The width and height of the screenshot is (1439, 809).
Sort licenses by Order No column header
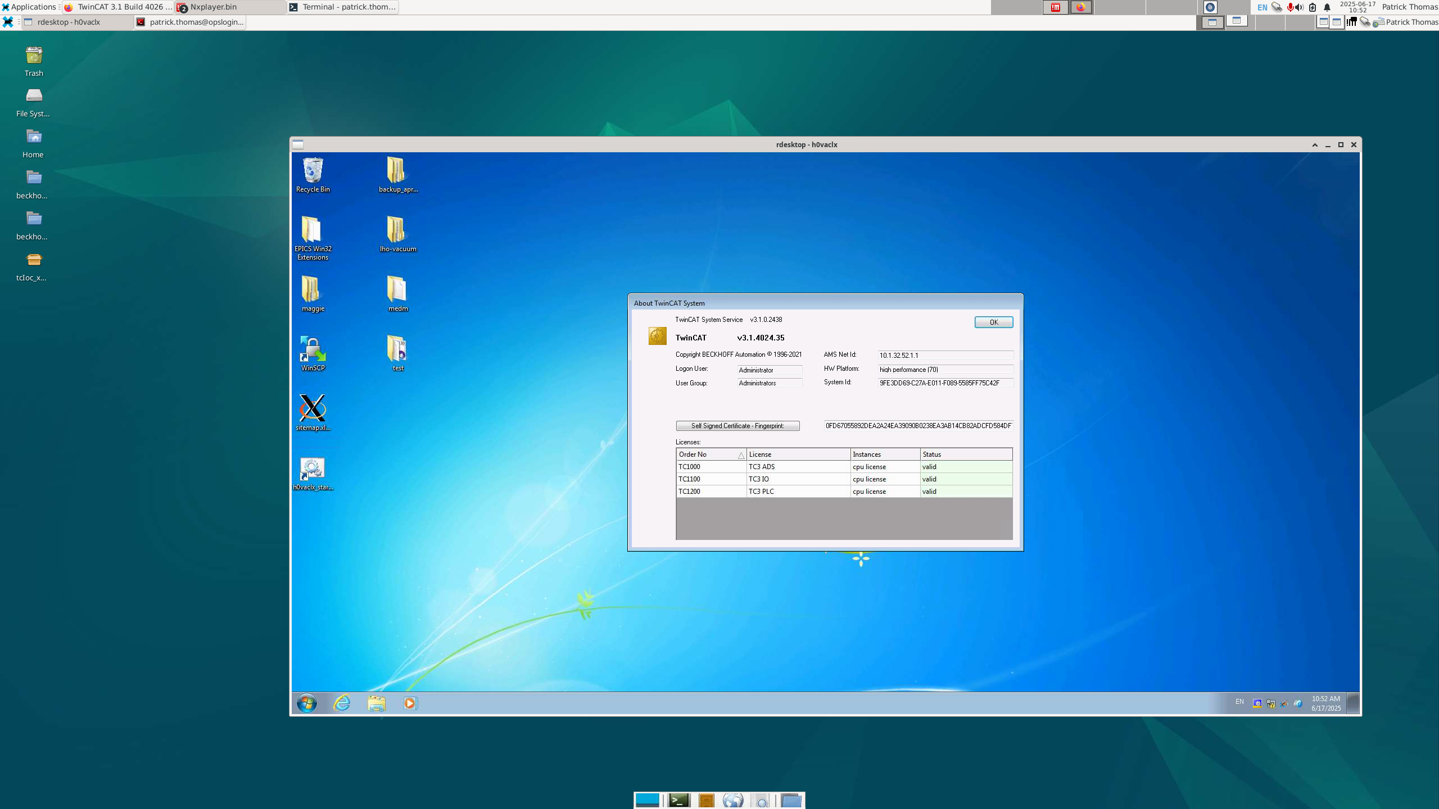click(x=711, y=454)
